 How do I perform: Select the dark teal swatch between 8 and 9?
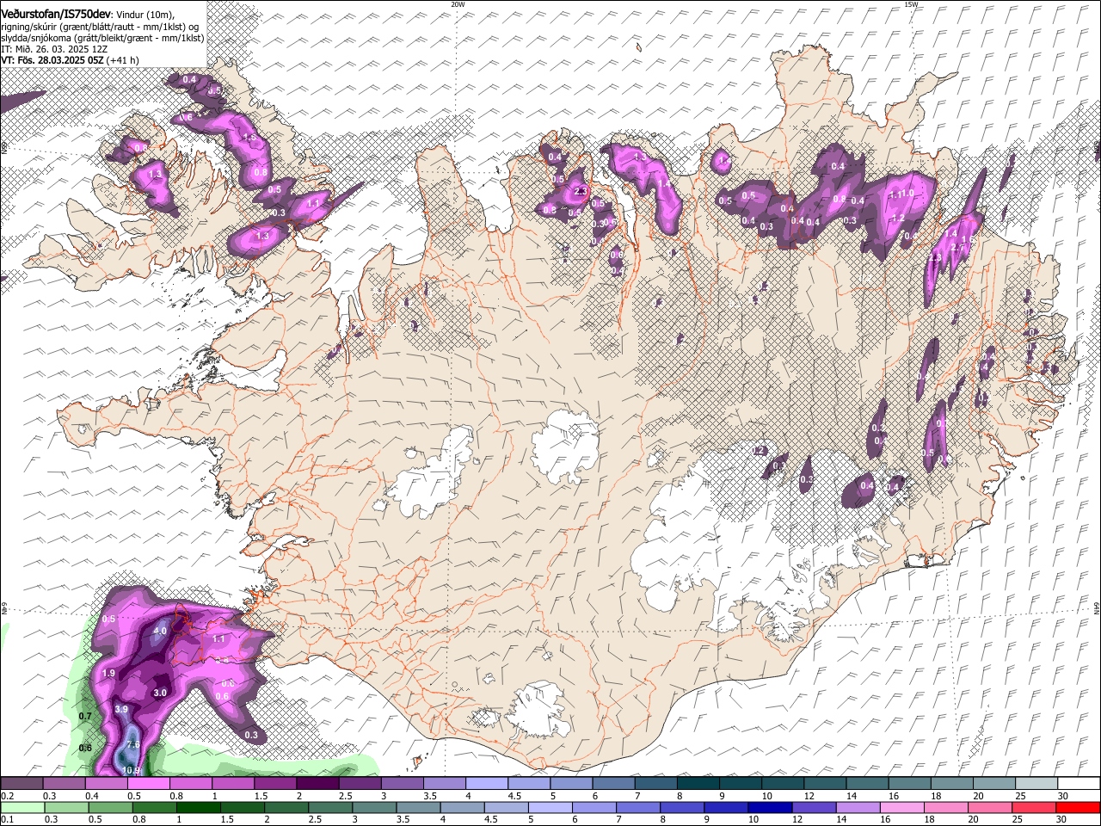point(698,784)
